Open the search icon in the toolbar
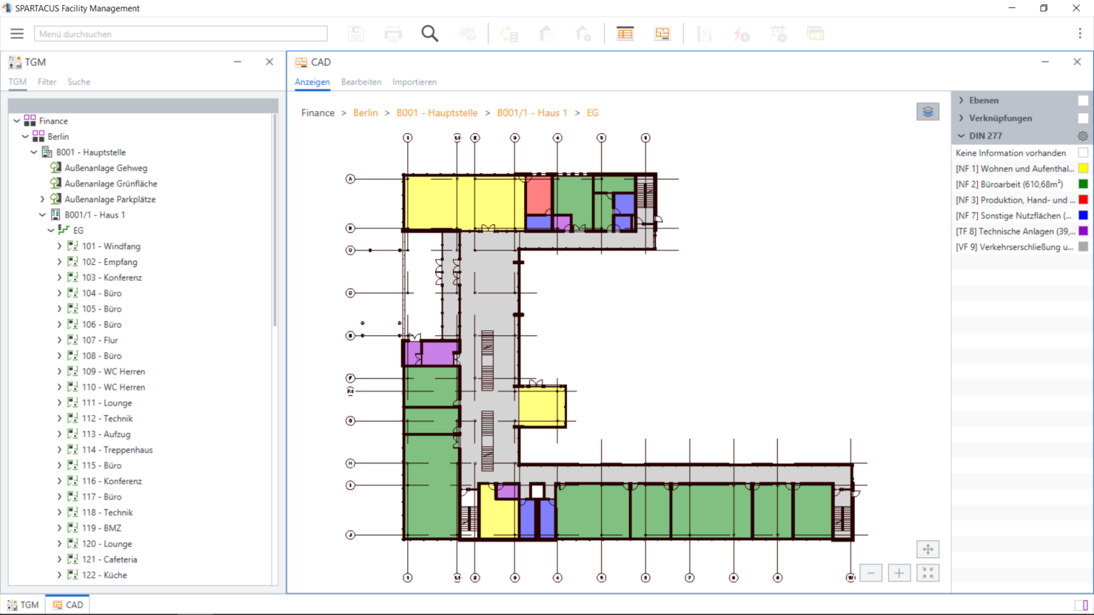The width and height of the screenshot is (1094, 615). (x=429, y=33)
